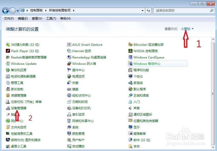
Task: Click the 自动播放 icon
Action: (x=69, y=146)
